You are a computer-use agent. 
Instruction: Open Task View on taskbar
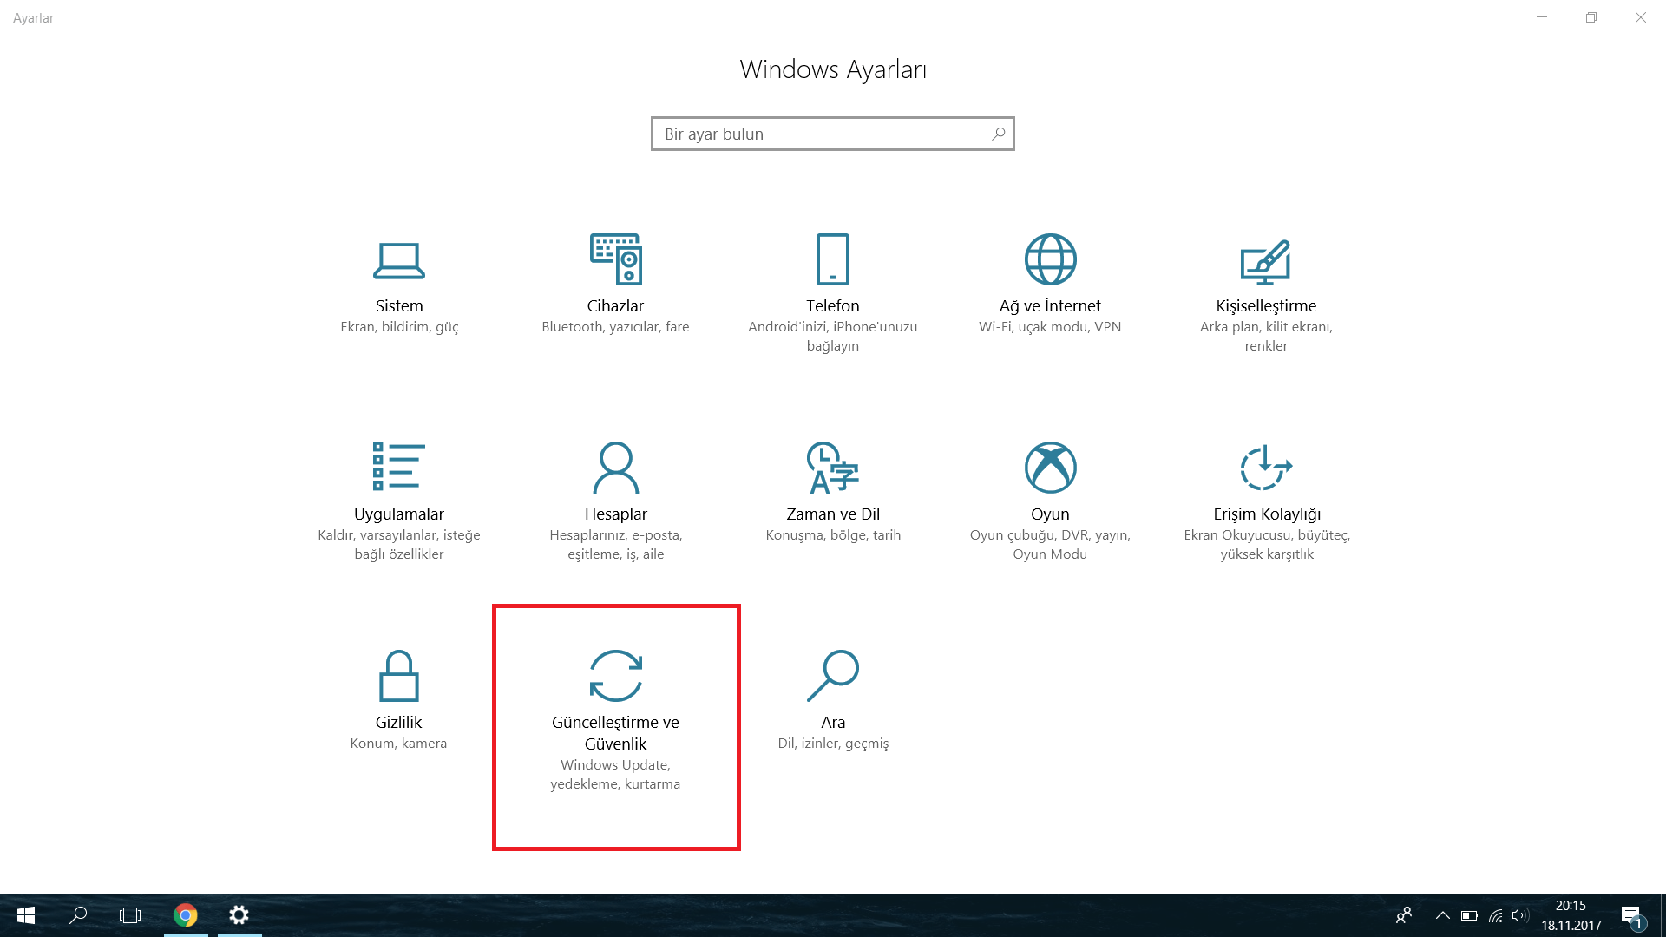click(130, 915)
